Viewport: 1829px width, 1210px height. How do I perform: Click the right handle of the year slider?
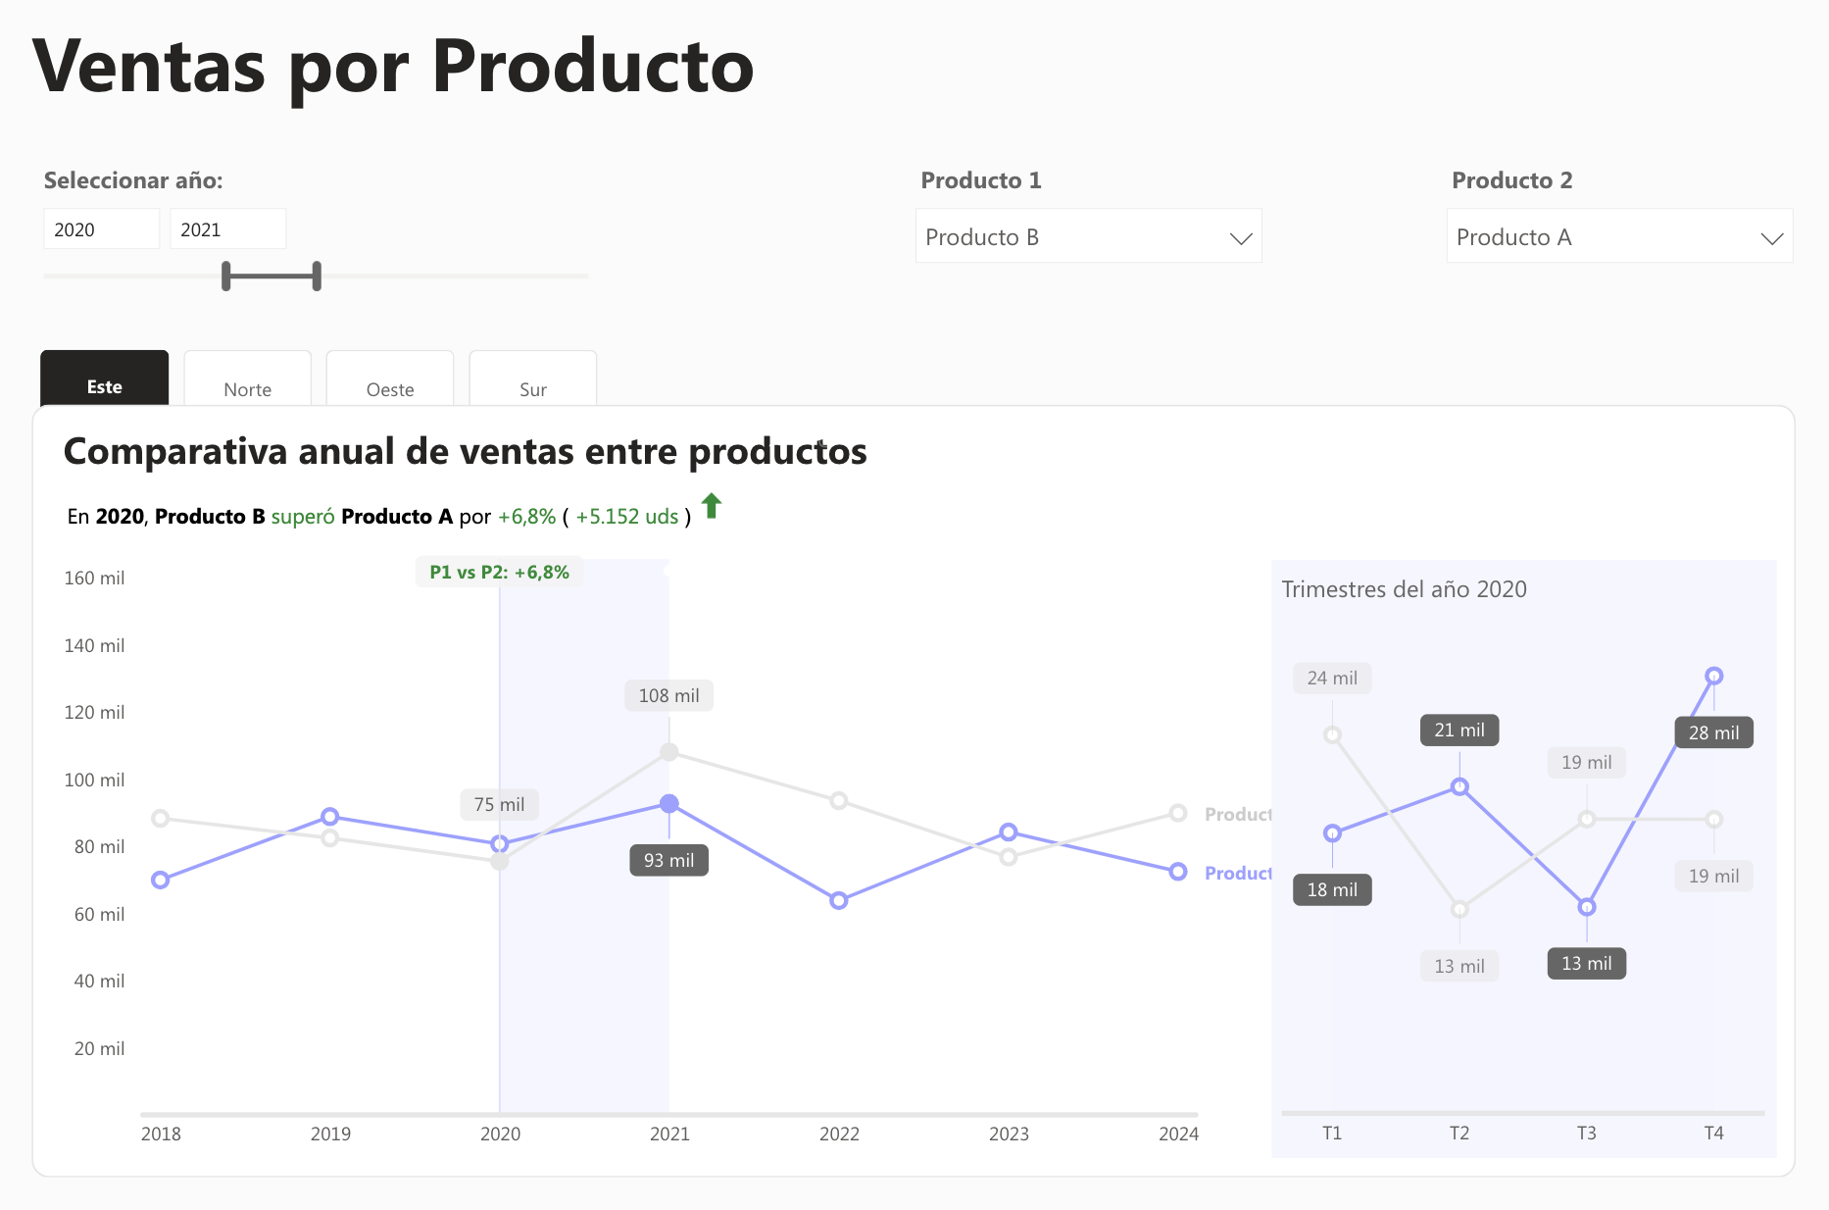(316, 276)
